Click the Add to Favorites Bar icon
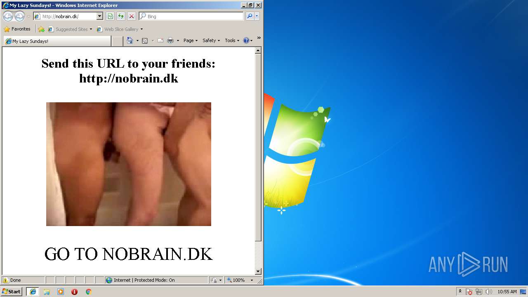Viewport: 528px width, 297px height. 41,29
